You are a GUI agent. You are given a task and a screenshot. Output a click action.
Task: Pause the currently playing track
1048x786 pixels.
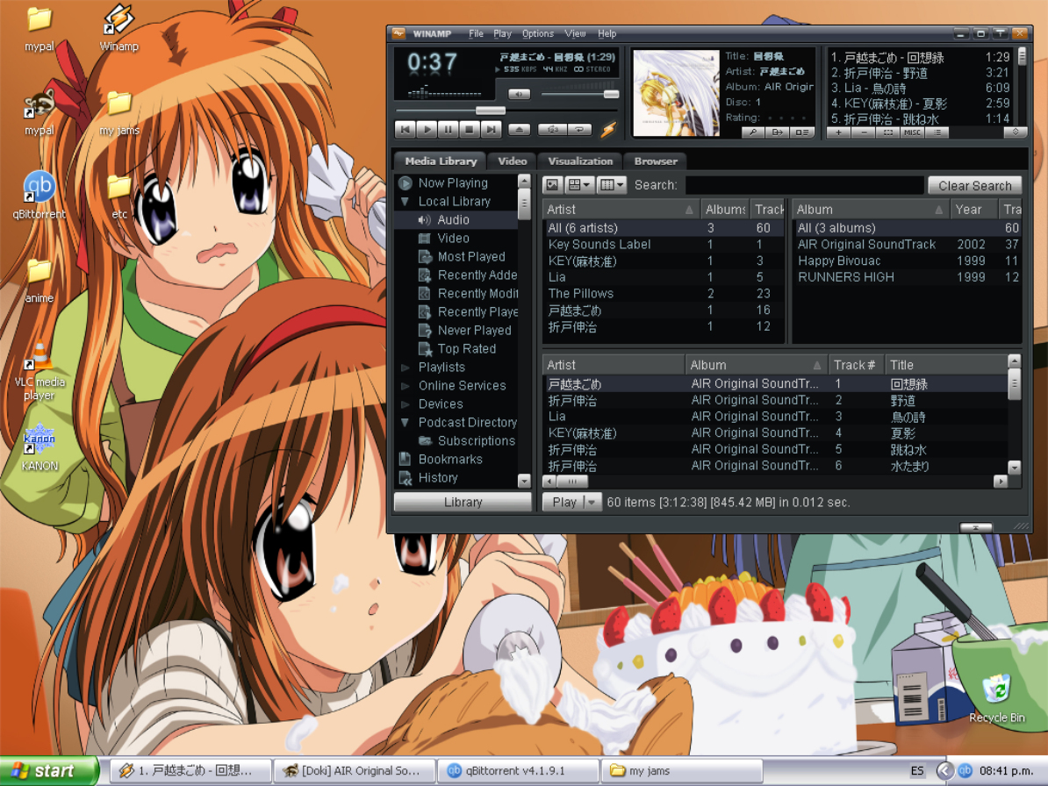[x=448, y=130]
